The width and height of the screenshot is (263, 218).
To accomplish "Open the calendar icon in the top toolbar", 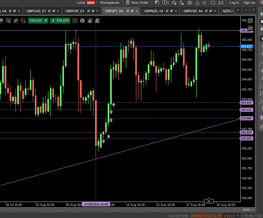I will pos(190,3).
